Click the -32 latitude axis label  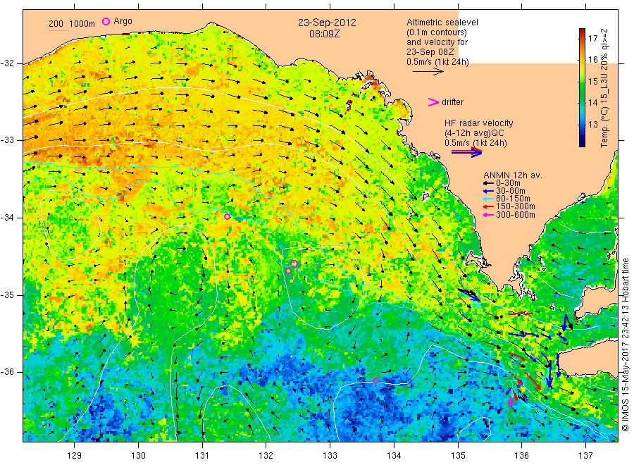pos(7,64)
